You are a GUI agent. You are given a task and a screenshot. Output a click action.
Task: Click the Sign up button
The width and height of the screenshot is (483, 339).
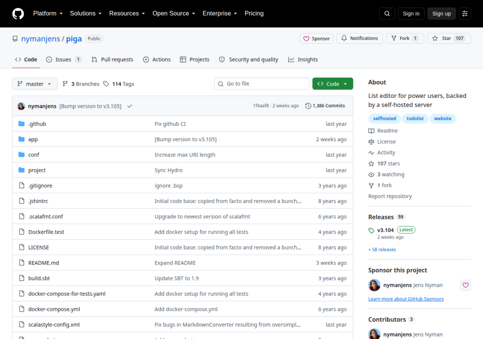[x=441, y=14]
